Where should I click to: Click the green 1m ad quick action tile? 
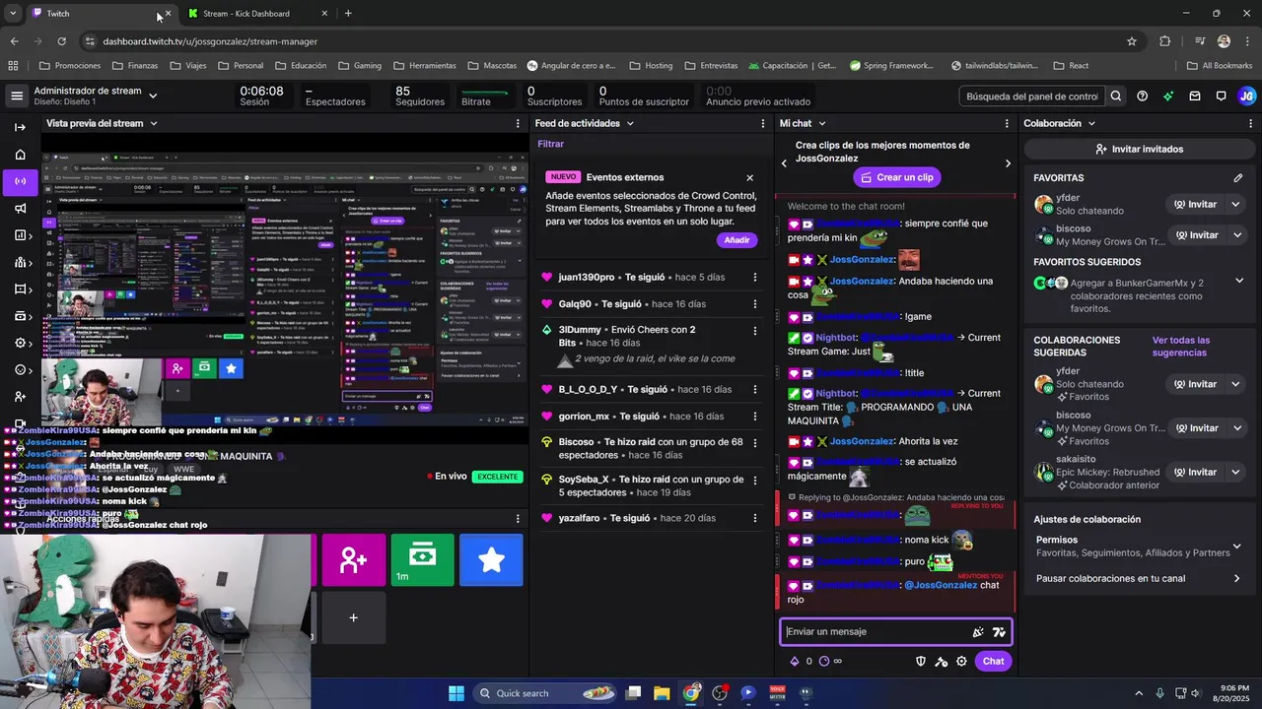click(x=422, y=559)
